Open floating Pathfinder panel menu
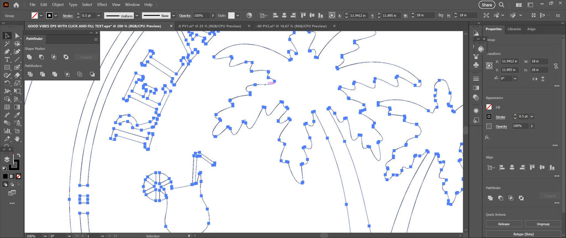The width and height of the screenshot is (566, 238). pos(96,39)
